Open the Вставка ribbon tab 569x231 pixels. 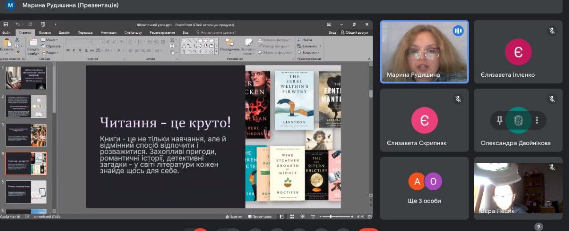click(45, 32)
